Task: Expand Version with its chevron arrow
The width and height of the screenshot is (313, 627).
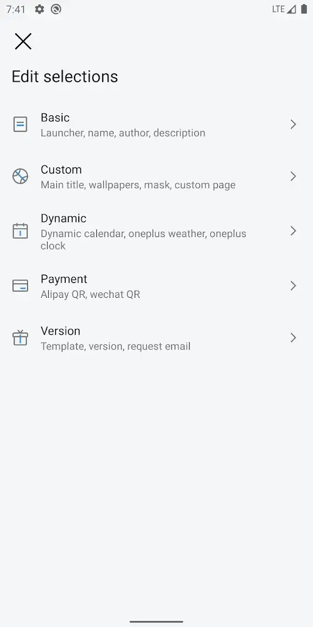Action: point(294,338)
